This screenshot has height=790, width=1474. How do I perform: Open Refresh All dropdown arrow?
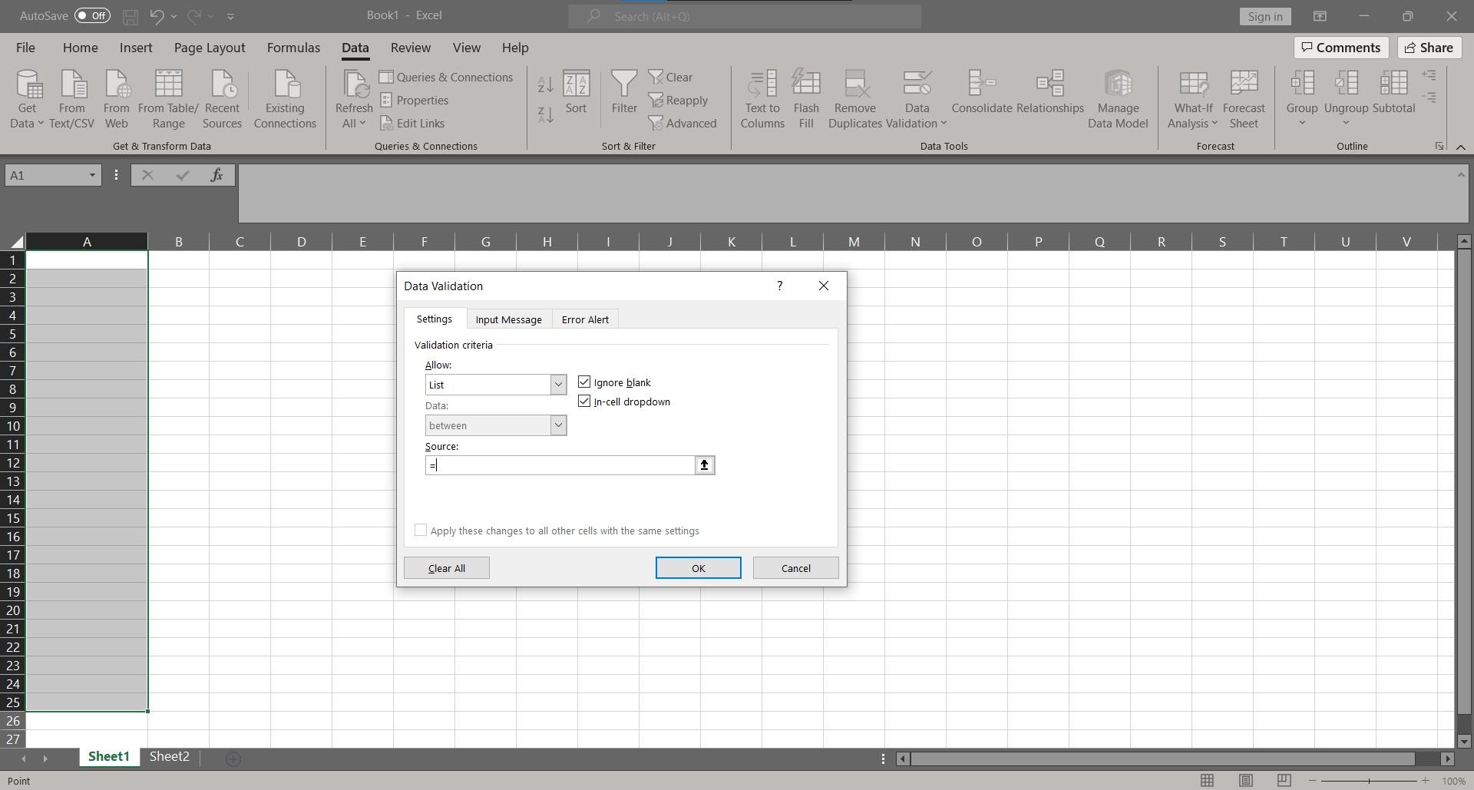click(362, 124)
